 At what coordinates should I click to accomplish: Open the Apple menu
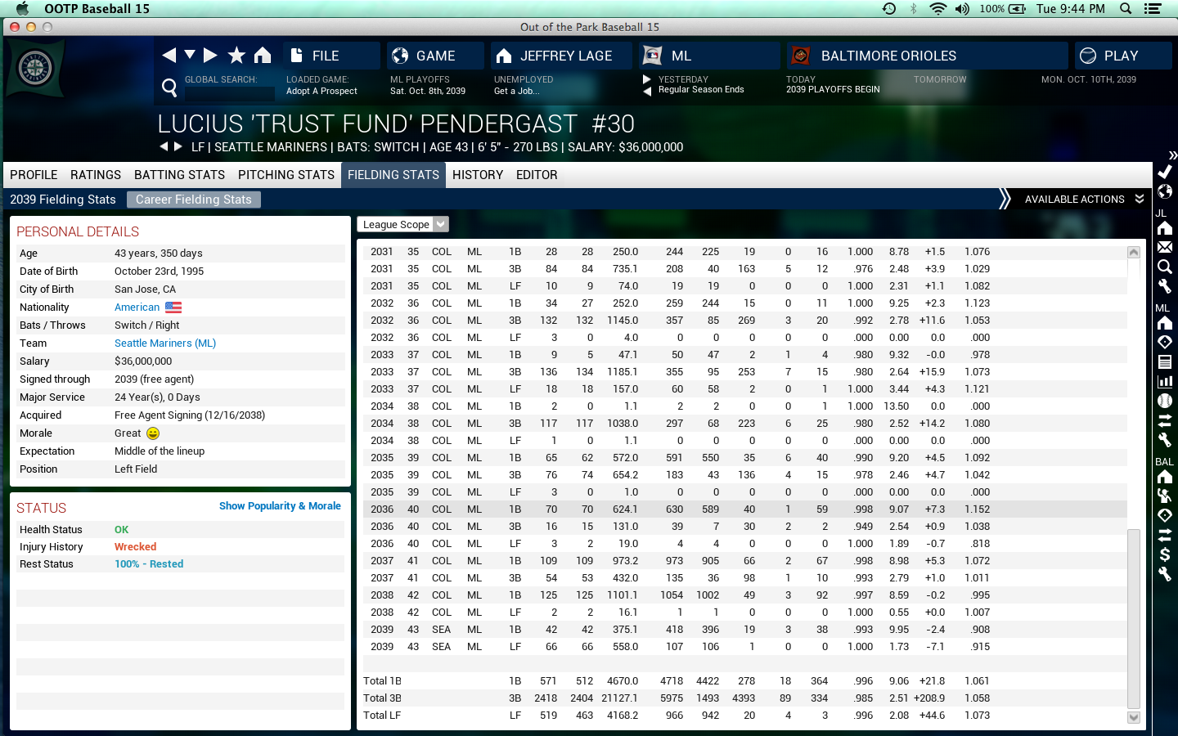[22, 8]
